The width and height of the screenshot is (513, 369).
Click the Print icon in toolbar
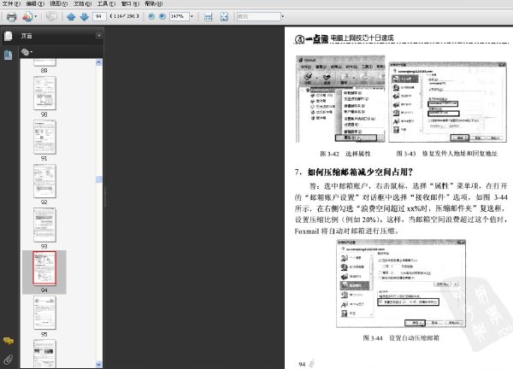pyautogui.click(x=11, y=16)
